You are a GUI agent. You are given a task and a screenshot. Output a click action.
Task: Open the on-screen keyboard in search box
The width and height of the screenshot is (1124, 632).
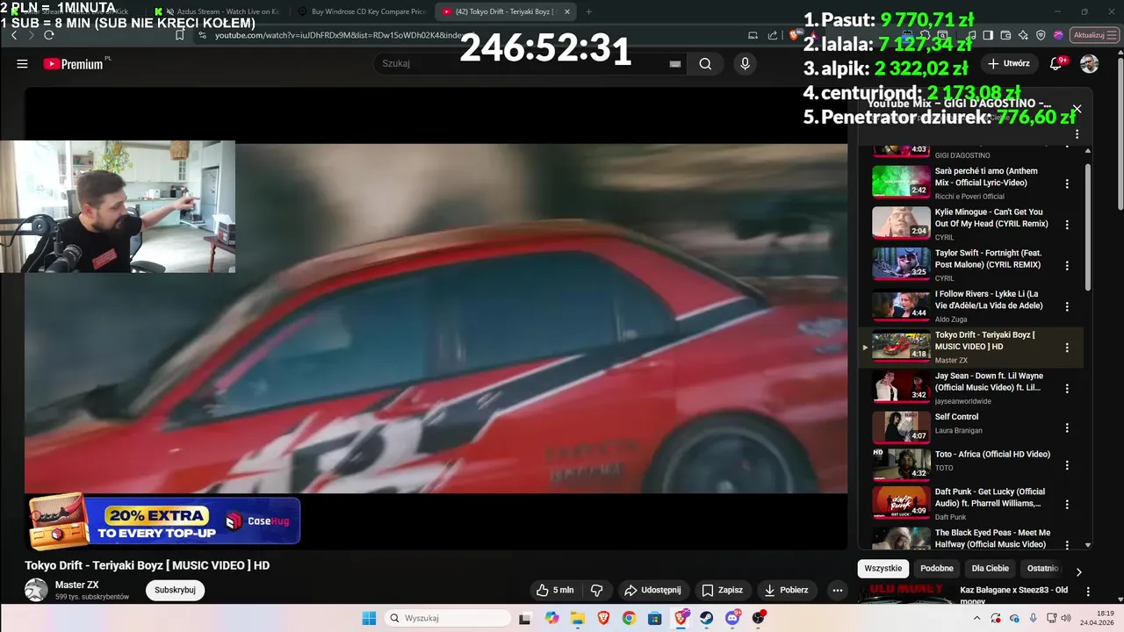674,64
